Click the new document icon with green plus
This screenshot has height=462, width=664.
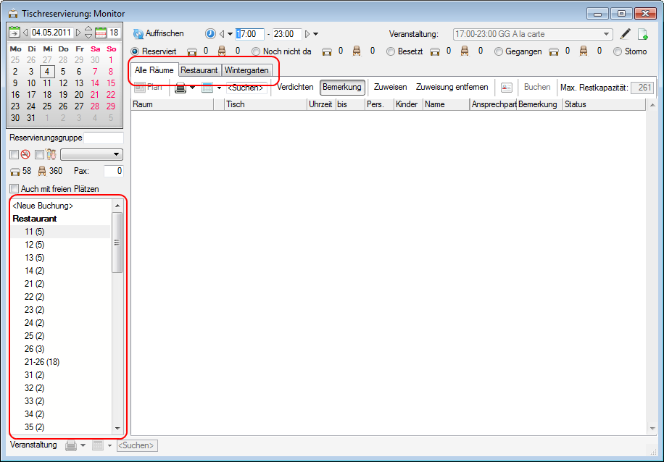click(x=642, y=34)
